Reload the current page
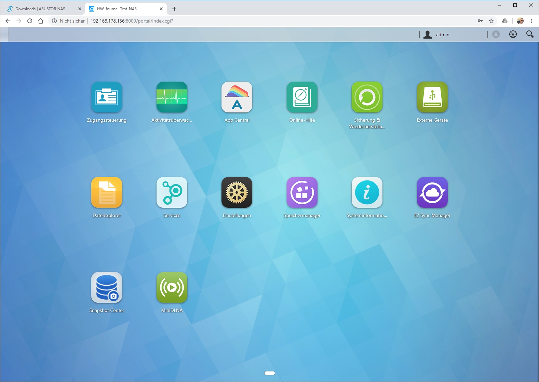The image size is (539, 382). click(x=30, y=21)
